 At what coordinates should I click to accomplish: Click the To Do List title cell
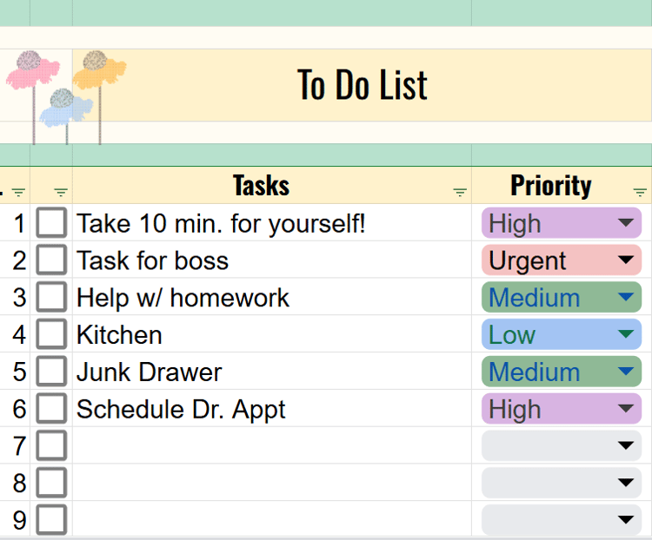363,85
